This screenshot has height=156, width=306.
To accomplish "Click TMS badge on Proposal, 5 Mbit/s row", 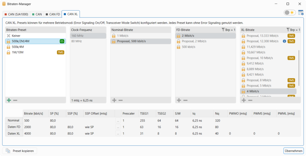I will 291,85.
